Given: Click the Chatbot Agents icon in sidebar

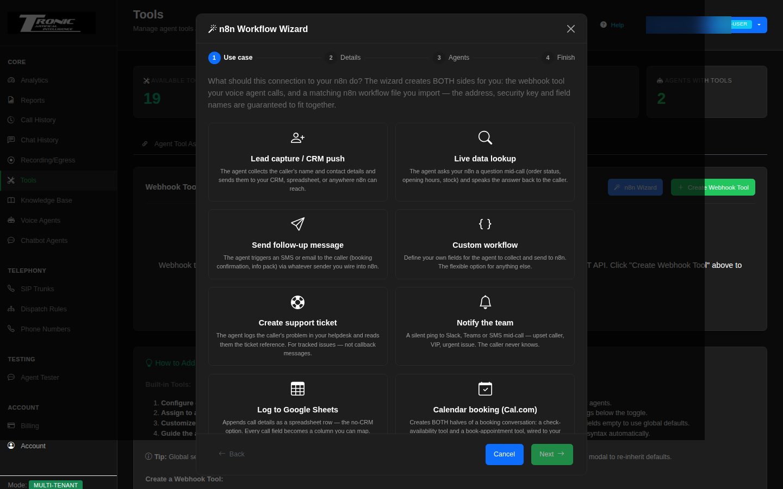Looking at the screenshot, I should click(x=11, y=240).
